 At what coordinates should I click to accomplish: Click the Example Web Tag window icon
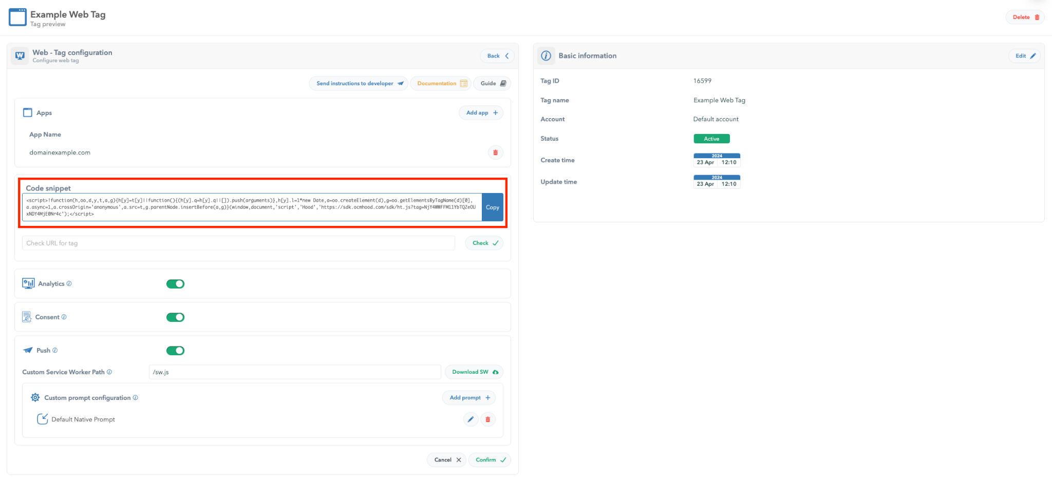pos(17,17)
